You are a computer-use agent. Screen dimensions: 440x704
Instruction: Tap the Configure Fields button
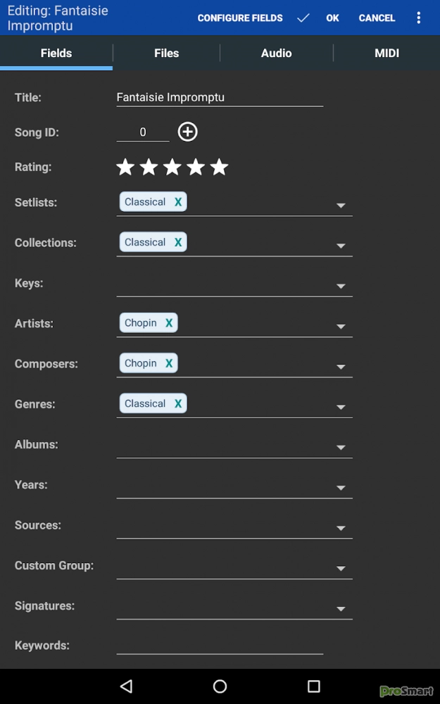(x=240, y=18)
